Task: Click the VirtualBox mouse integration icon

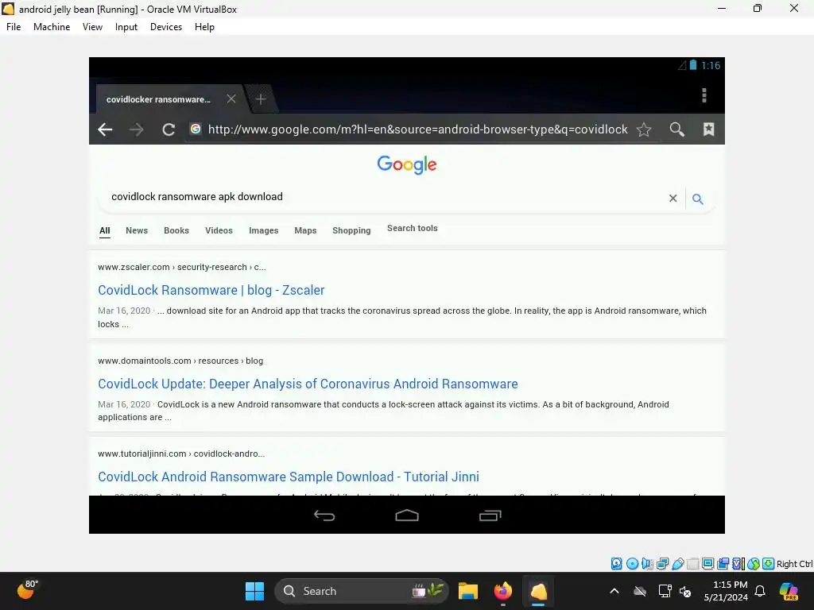Action: 754,564
